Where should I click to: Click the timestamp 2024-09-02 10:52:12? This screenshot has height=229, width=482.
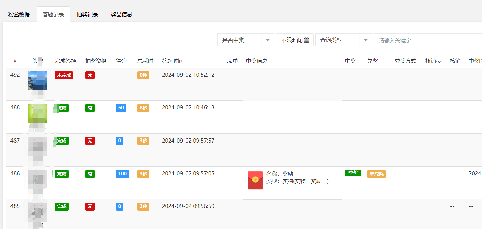(x=188, y=75)
